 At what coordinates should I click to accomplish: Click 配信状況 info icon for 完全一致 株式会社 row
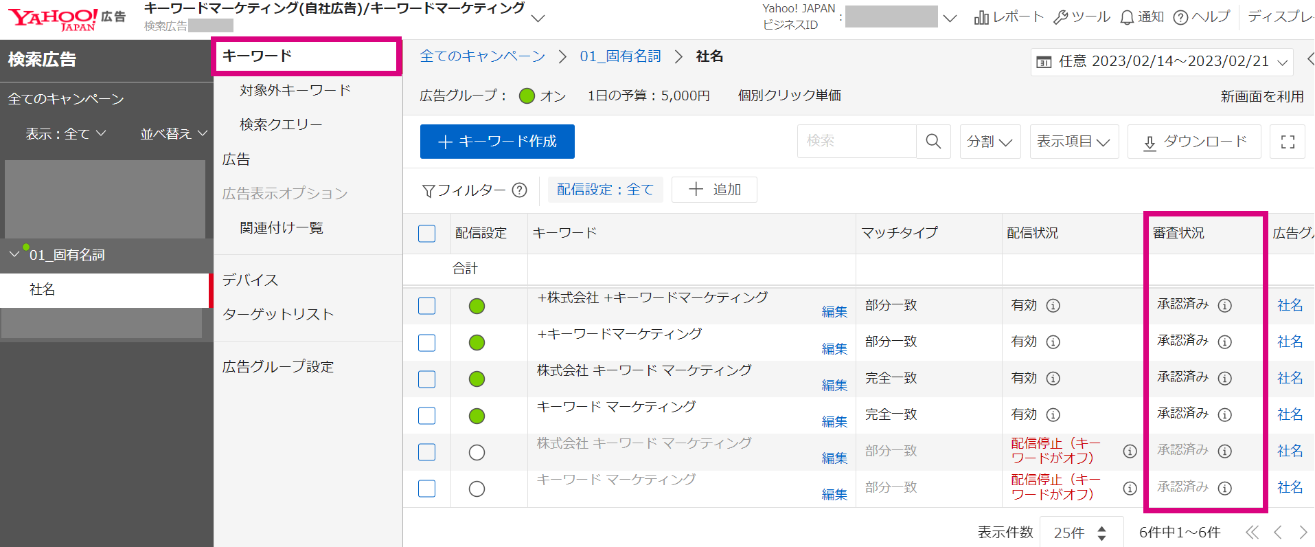pos(1053,378)
